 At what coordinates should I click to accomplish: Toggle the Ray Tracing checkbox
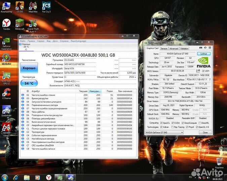[173, 127]
